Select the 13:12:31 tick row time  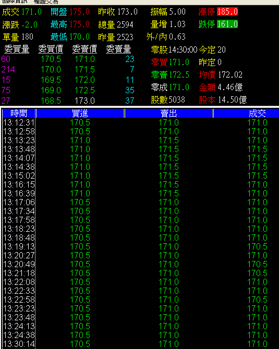click(19, 122)
